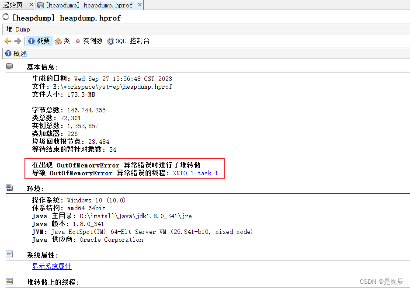Image resolution: width=410 pixels, height=289 pixels.
Task: Go back with the left arrow icon
Action: point(8,41)
